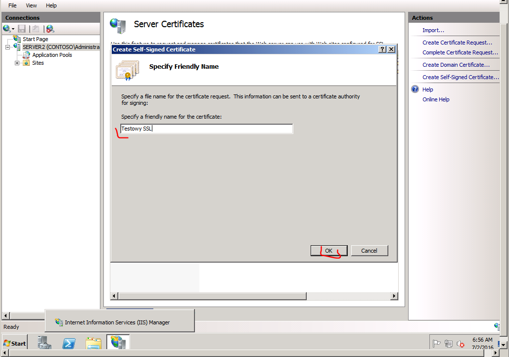Click the Cancel button in the dialog
The width and height of the screenshot is (509, 357).
(x=369, y=251)
